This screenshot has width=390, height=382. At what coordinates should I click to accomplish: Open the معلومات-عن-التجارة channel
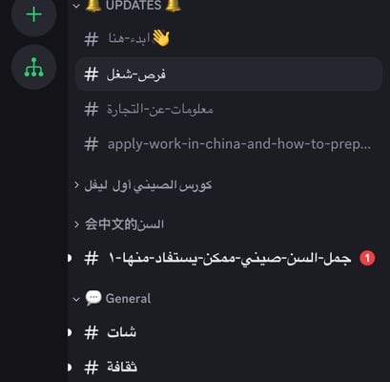pos(229,110)
